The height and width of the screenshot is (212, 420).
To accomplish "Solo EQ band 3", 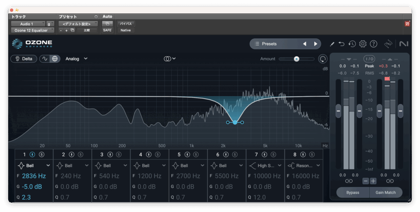I will click(x=119, y=154).
